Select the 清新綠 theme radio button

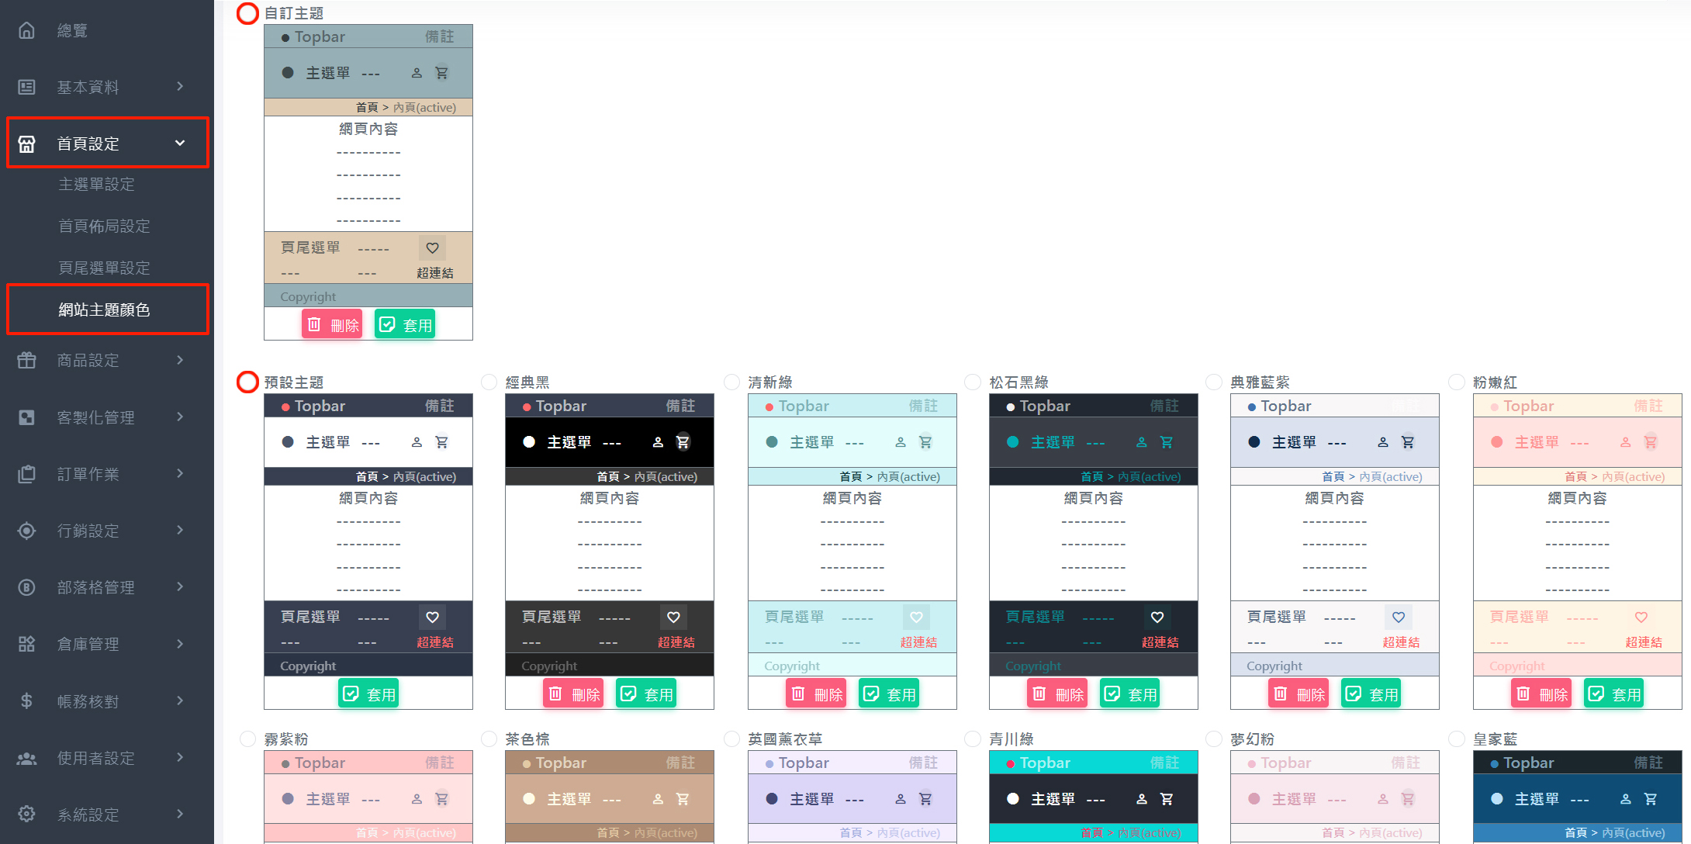731,382
